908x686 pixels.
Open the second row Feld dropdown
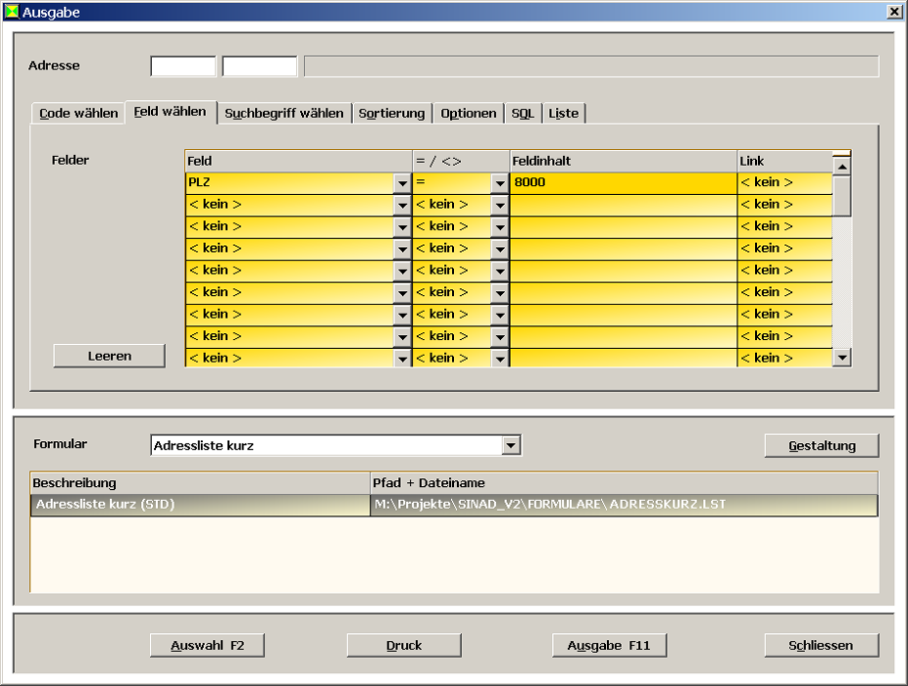pos(402,205)
